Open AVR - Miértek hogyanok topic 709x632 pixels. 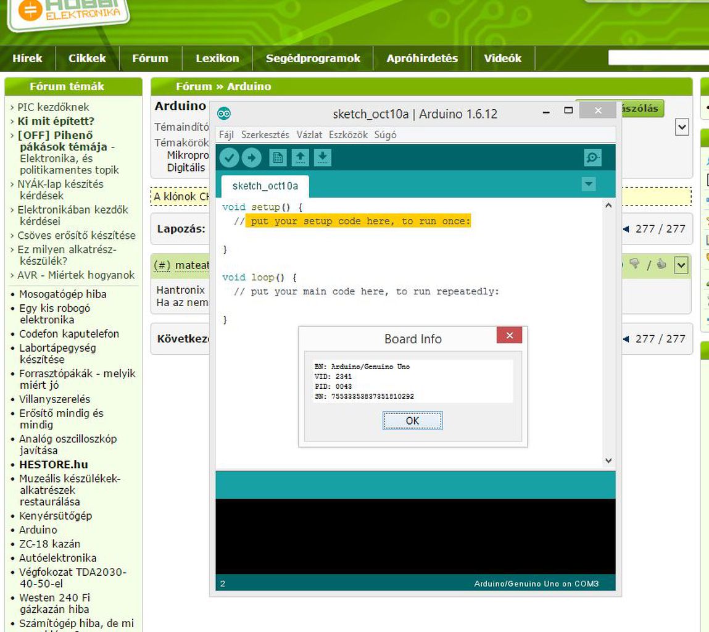pos(76,275)
